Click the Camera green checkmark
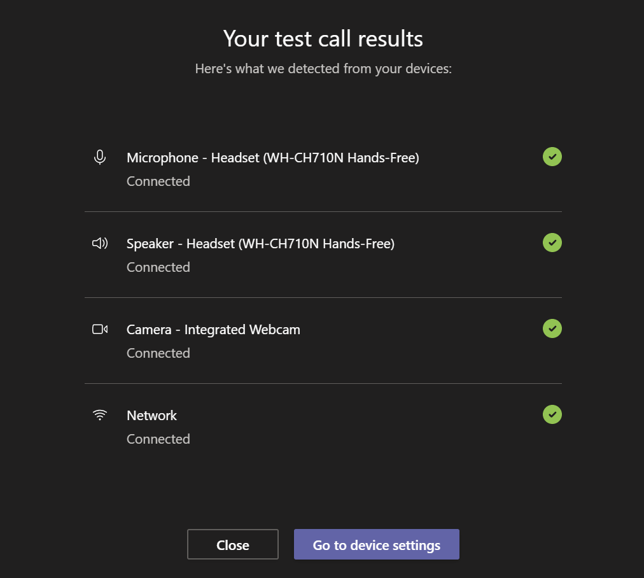The height and width of the screenshot is (578, 644). (552, 328)
